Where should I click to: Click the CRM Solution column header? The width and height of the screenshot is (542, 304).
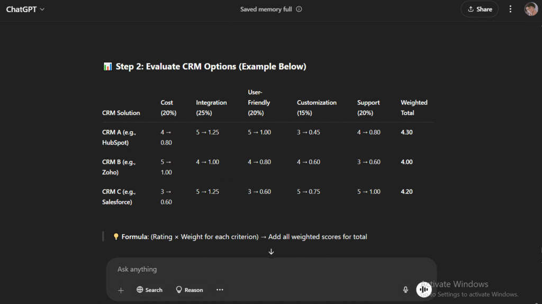121,113
